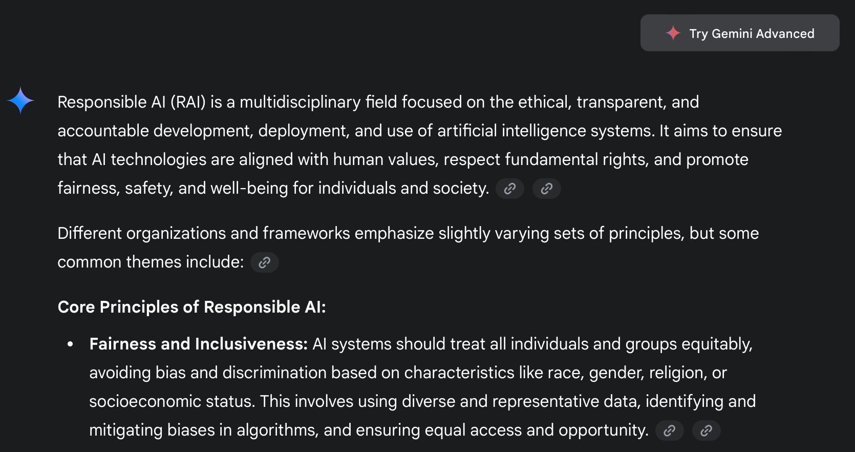
Task: Open the second source link chip after 'opportunity.'
Action: coord(706,430)
